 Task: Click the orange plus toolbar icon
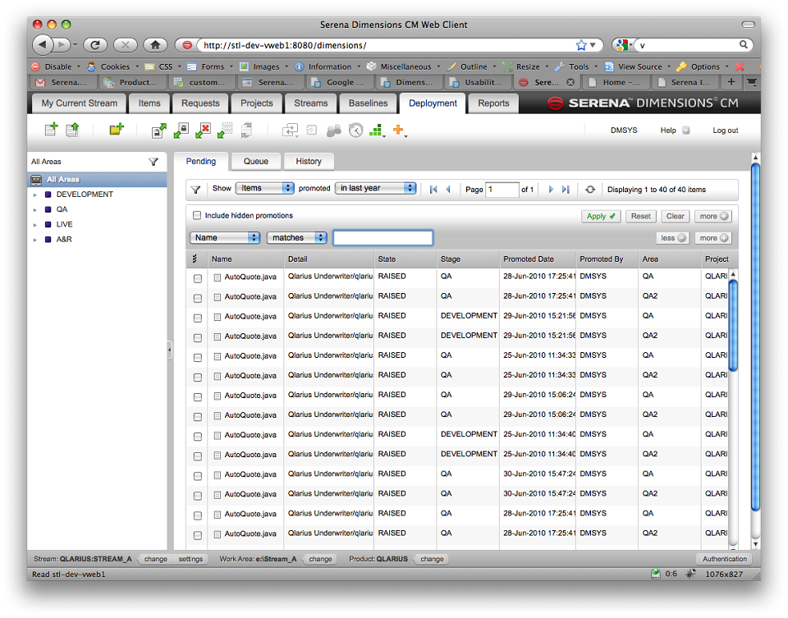coord(399,130)
